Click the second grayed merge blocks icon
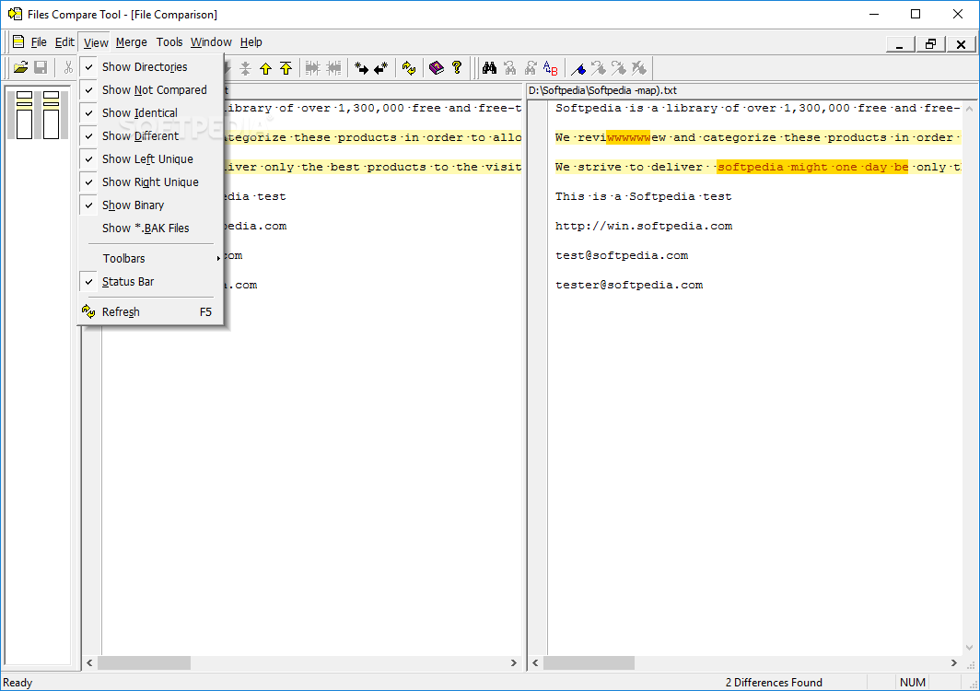980x691 pixels. [333, 68]
